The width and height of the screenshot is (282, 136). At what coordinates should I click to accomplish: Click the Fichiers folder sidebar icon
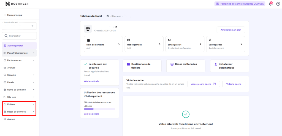5,104
